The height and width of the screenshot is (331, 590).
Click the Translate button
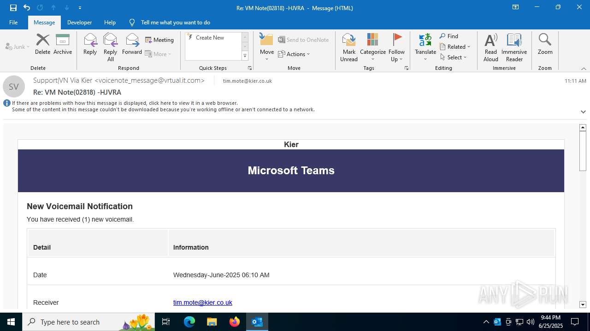click(x=425, y=47)
